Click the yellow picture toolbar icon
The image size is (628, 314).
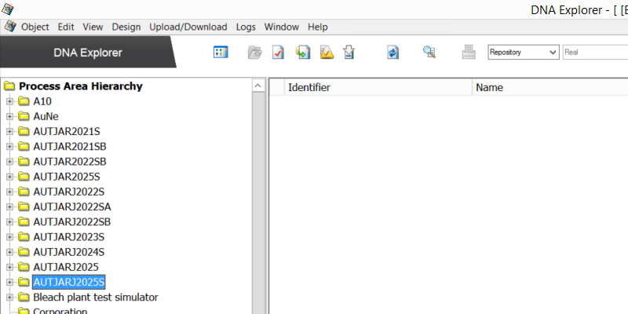coord(327,53)
